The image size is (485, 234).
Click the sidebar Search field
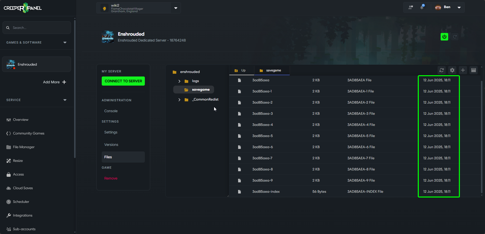tap(37, 28)
